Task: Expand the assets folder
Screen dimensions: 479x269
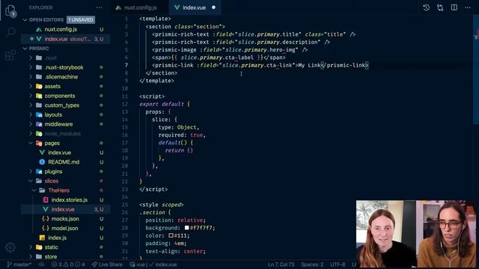Action: 66,87
